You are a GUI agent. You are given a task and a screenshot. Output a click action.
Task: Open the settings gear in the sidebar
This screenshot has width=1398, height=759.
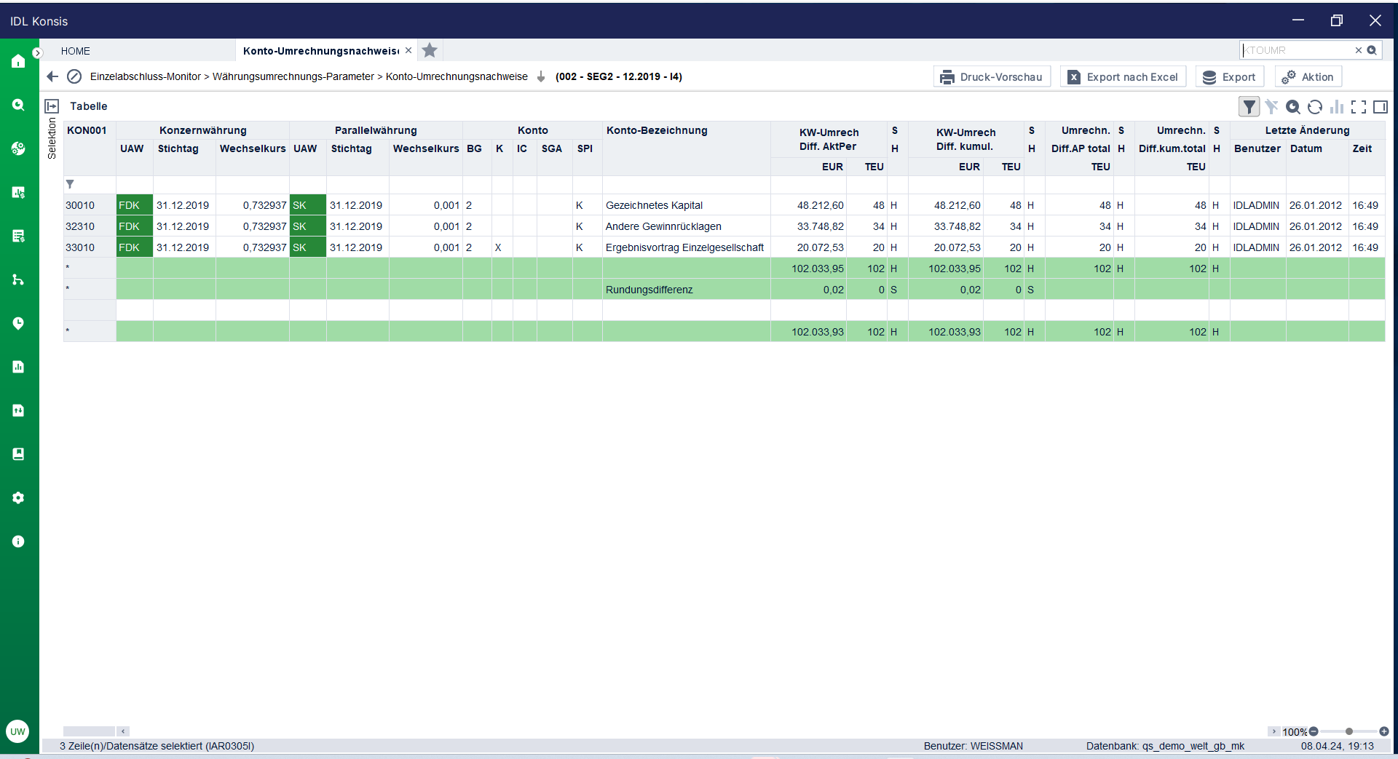click(x=18, y=498)
